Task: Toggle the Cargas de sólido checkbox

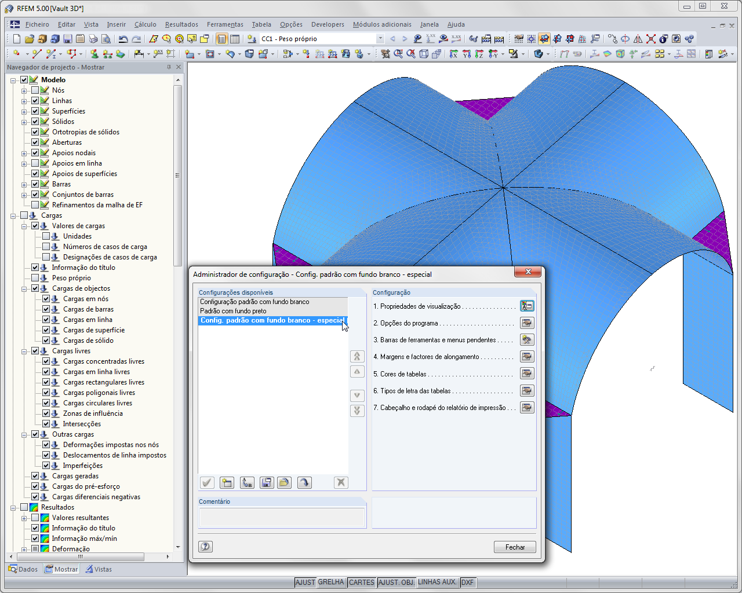Action: (x=46, y=341)
